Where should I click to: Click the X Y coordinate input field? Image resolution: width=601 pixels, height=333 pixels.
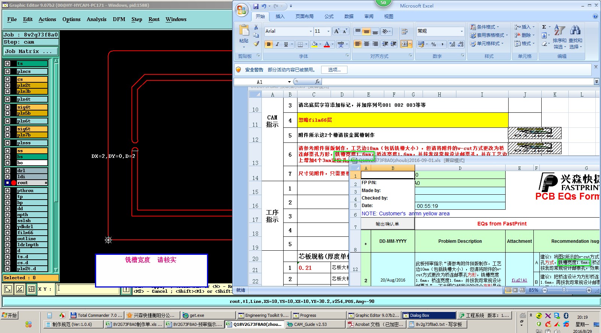coord(88,289)
